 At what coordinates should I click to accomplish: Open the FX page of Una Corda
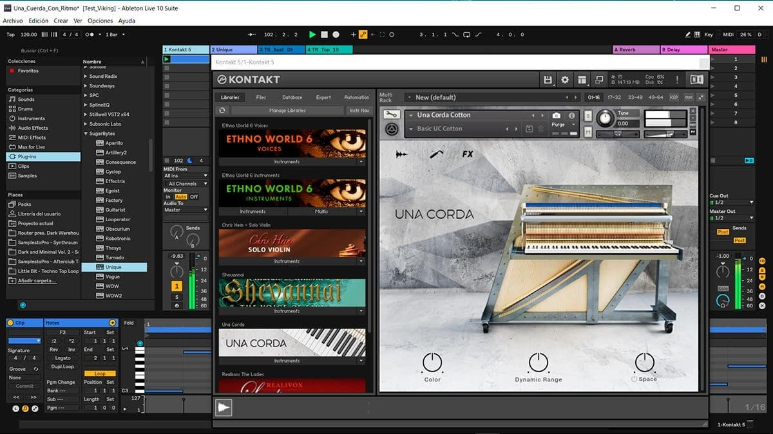coord(468,154)
